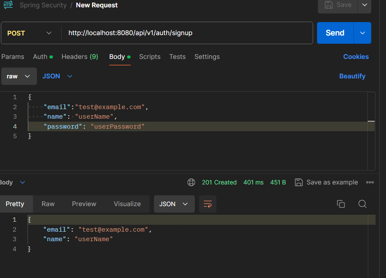Open the Scripts tab

150,57
